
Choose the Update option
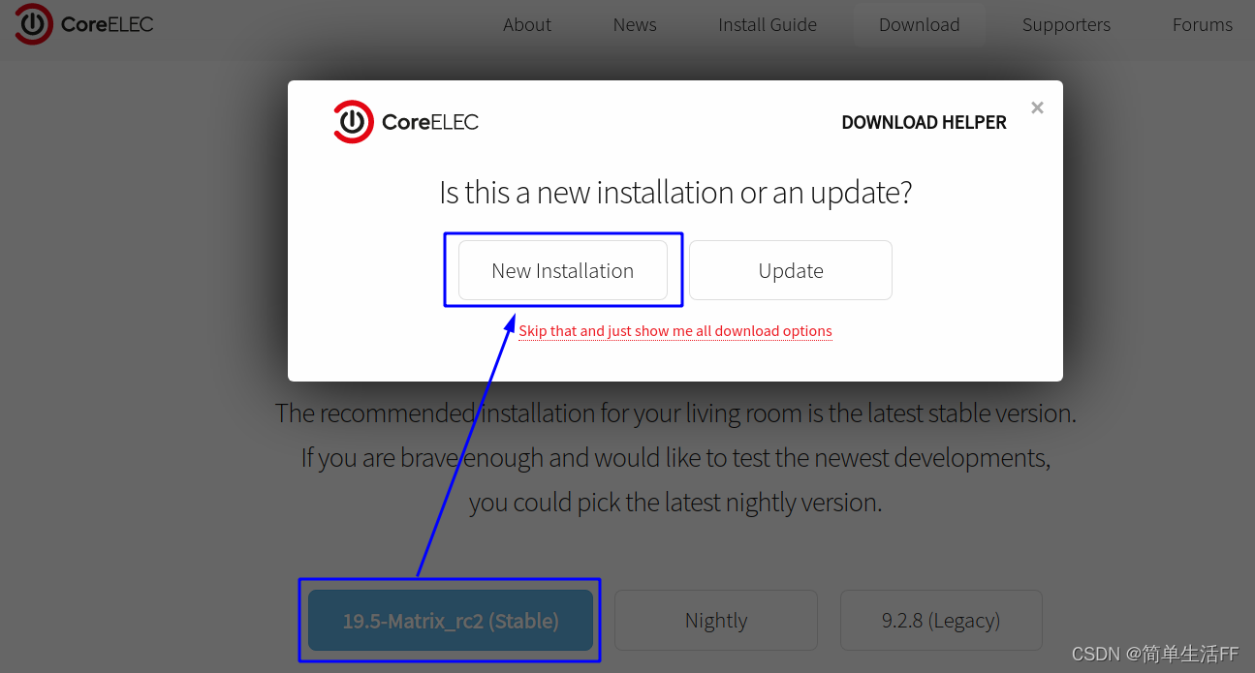(791, 271)
